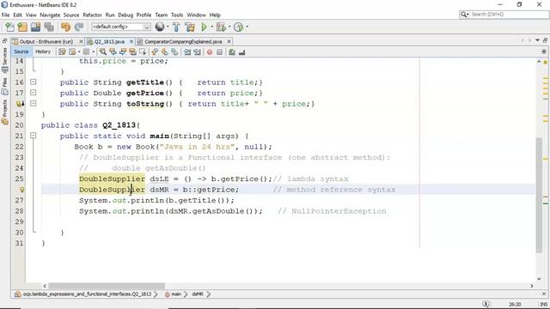
Task: Click the New Project icon
Action: coord(22,27)
